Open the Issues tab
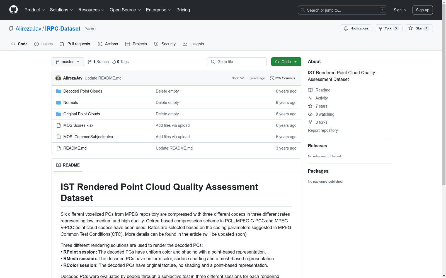This screenshot has height=278, width=446. point(43,44)
